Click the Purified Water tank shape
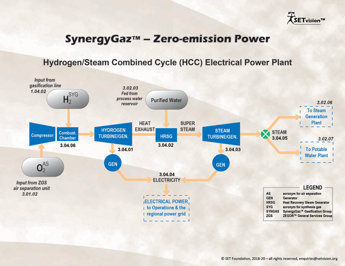Screen dimensions: 345x266 click(166, 100)
